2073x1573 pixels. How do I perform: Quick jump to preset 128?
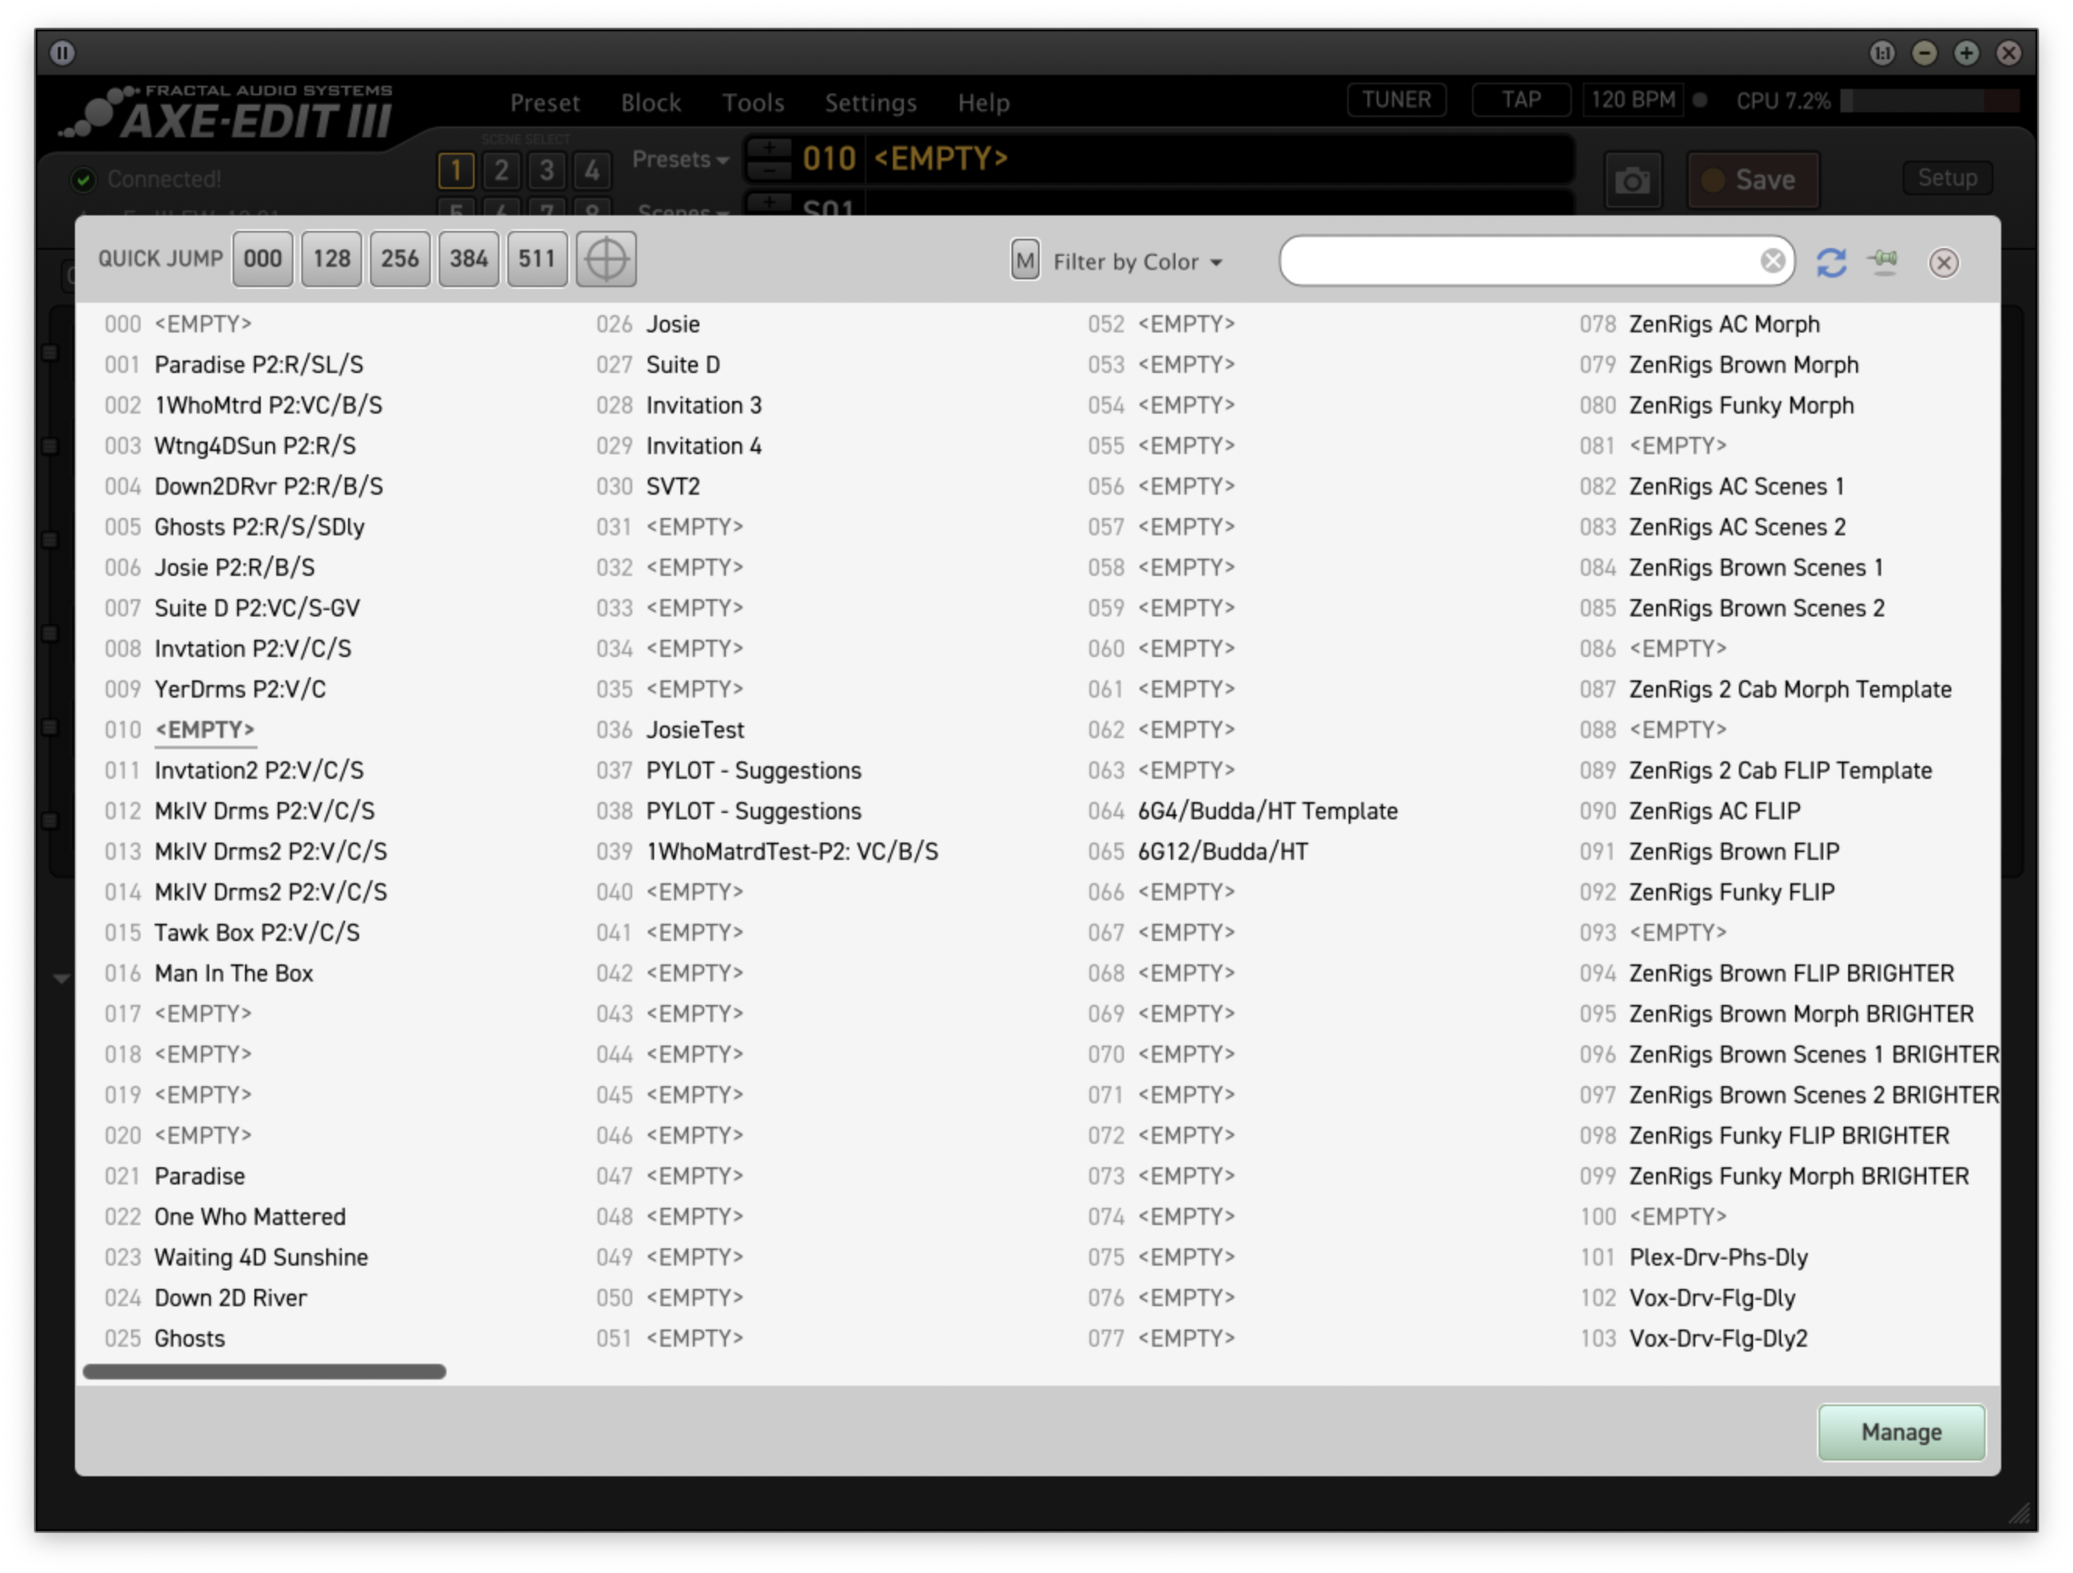tap(331, 258)
